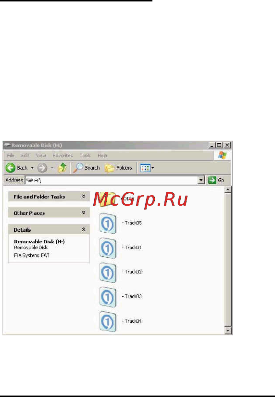The height and width of the screenshot is (397, 275).
Task: Collapse the Details panel
Action: (83, 229)
